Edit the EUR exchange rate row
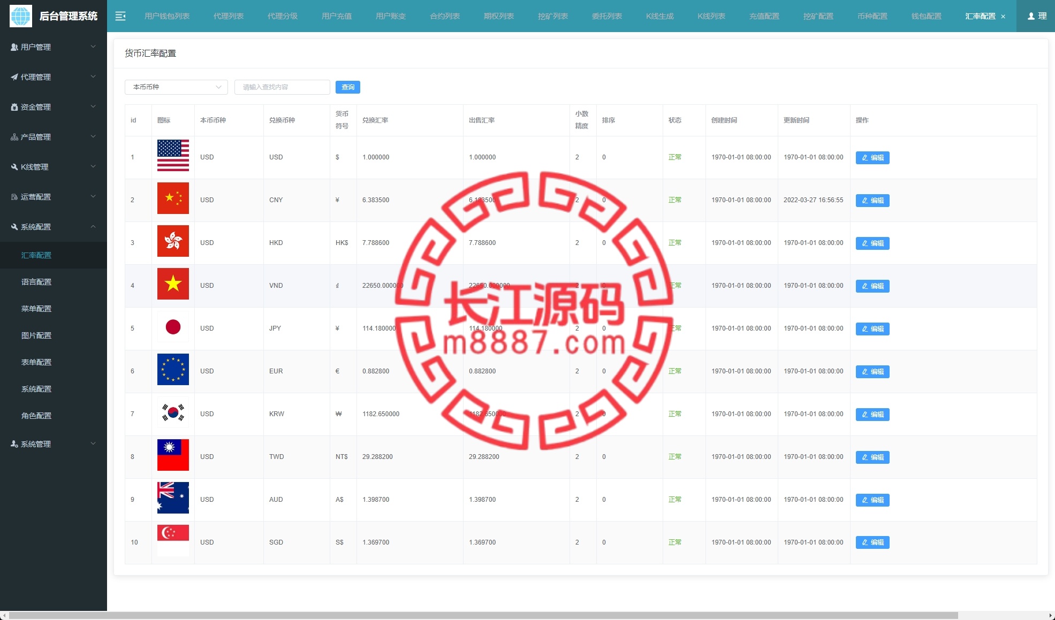This screenshot has width=1055, height=620. [872, 372]
